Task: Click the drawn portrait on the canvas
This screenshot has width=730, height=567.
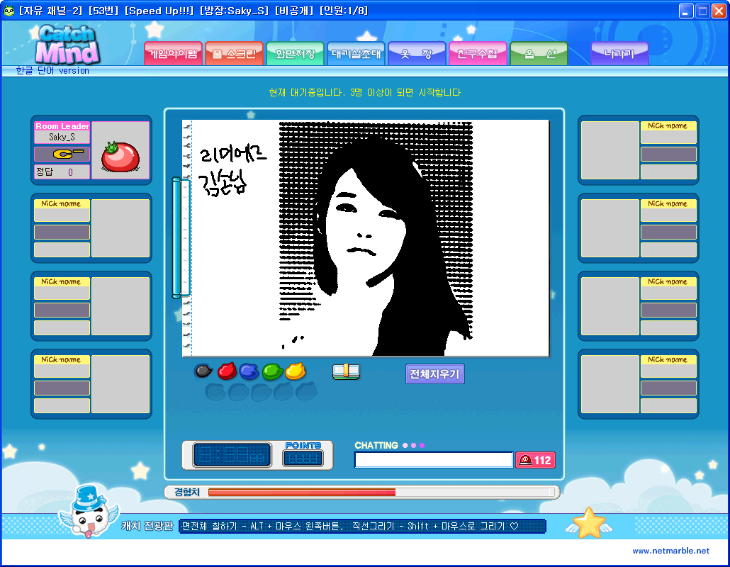Action: 376,238
